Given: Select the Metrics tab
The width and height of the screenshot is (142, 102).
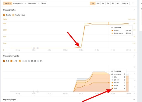Looking at the screenshot, I should point(7,3).
